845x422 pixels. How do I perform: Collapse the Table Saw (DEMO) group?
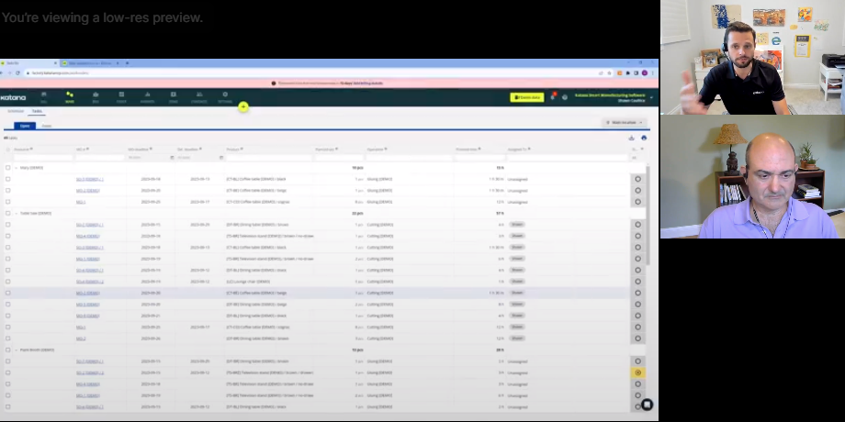coord(17,213)
